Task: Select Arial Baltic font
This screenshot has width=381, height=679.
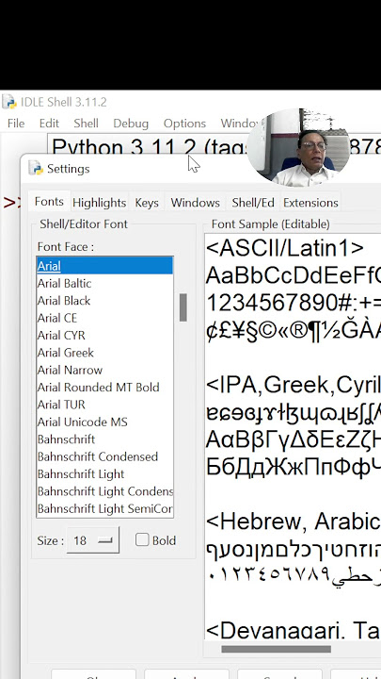Action: point(105,283)
